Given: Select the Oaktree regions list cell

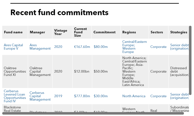Looking at the screenshot, I should (135, 71).
